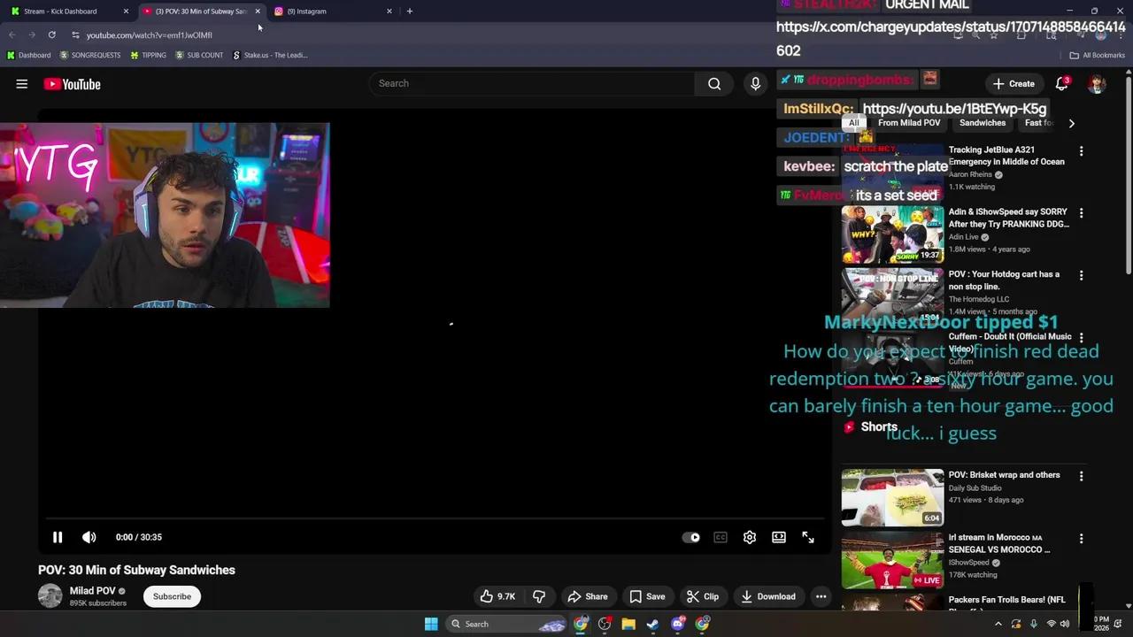Open the Adin & IShowSpeed video thumbnail
The image size is (1133, 637).
(x=892, y=234)
